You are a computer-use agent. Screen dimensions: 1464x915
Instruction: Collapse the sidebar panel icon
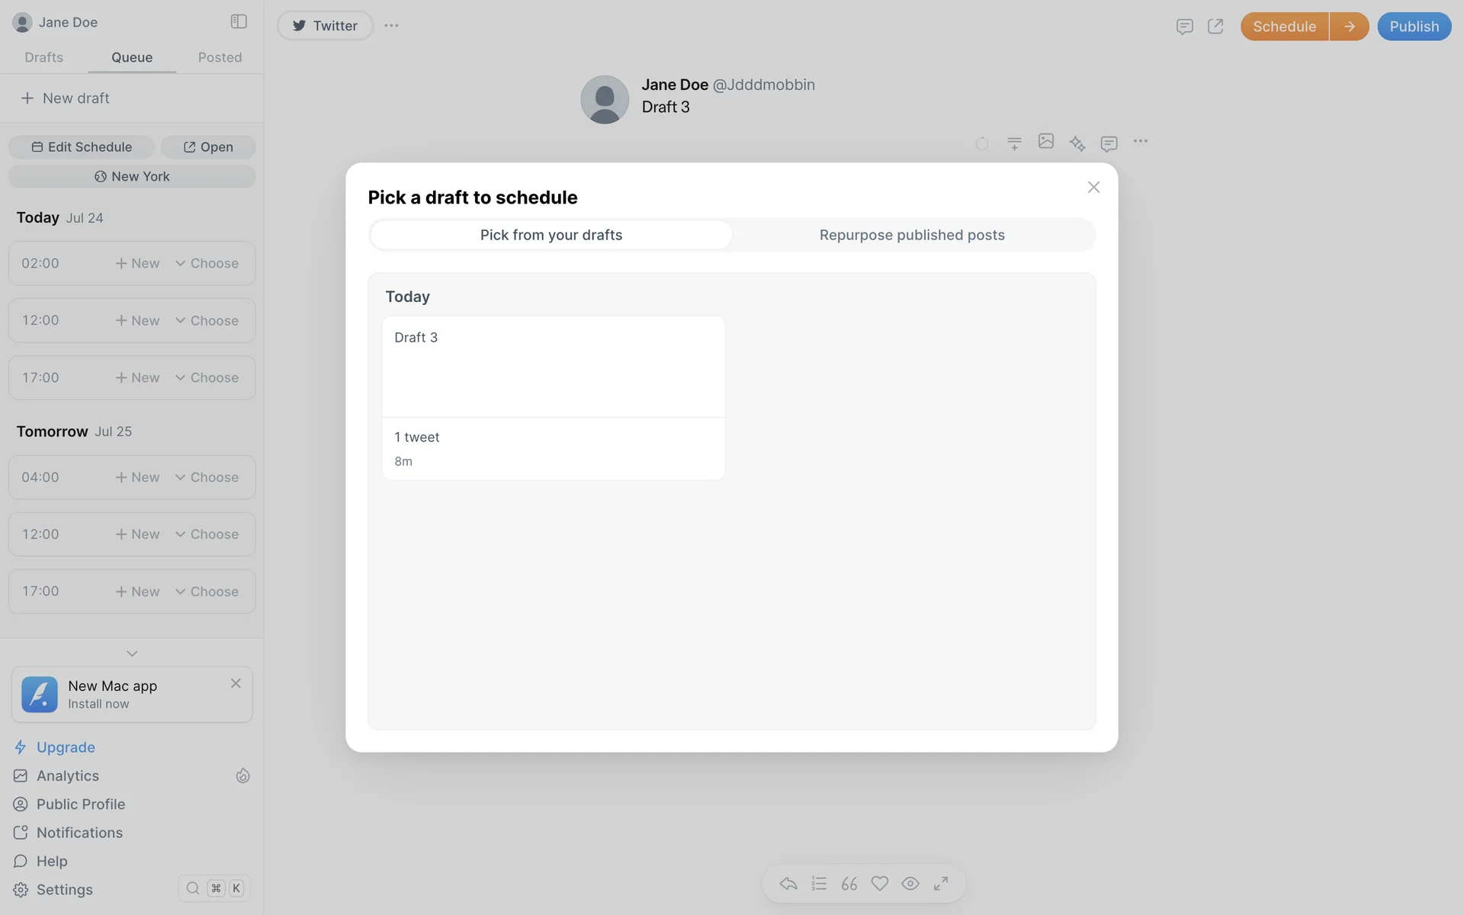tap(239, 21)
